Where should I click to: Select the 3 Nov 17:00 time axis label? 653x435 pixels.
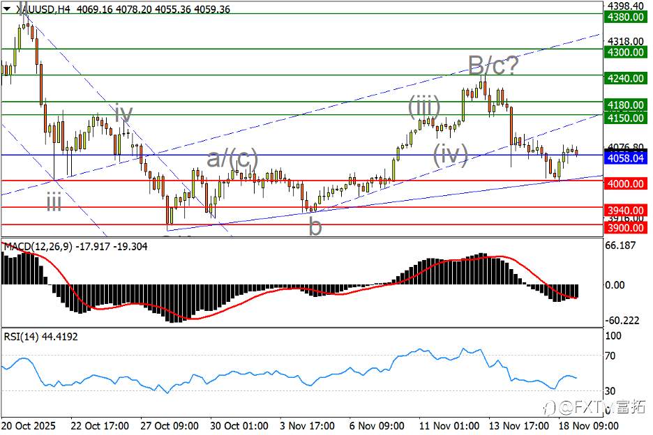(x=307, y=426)
